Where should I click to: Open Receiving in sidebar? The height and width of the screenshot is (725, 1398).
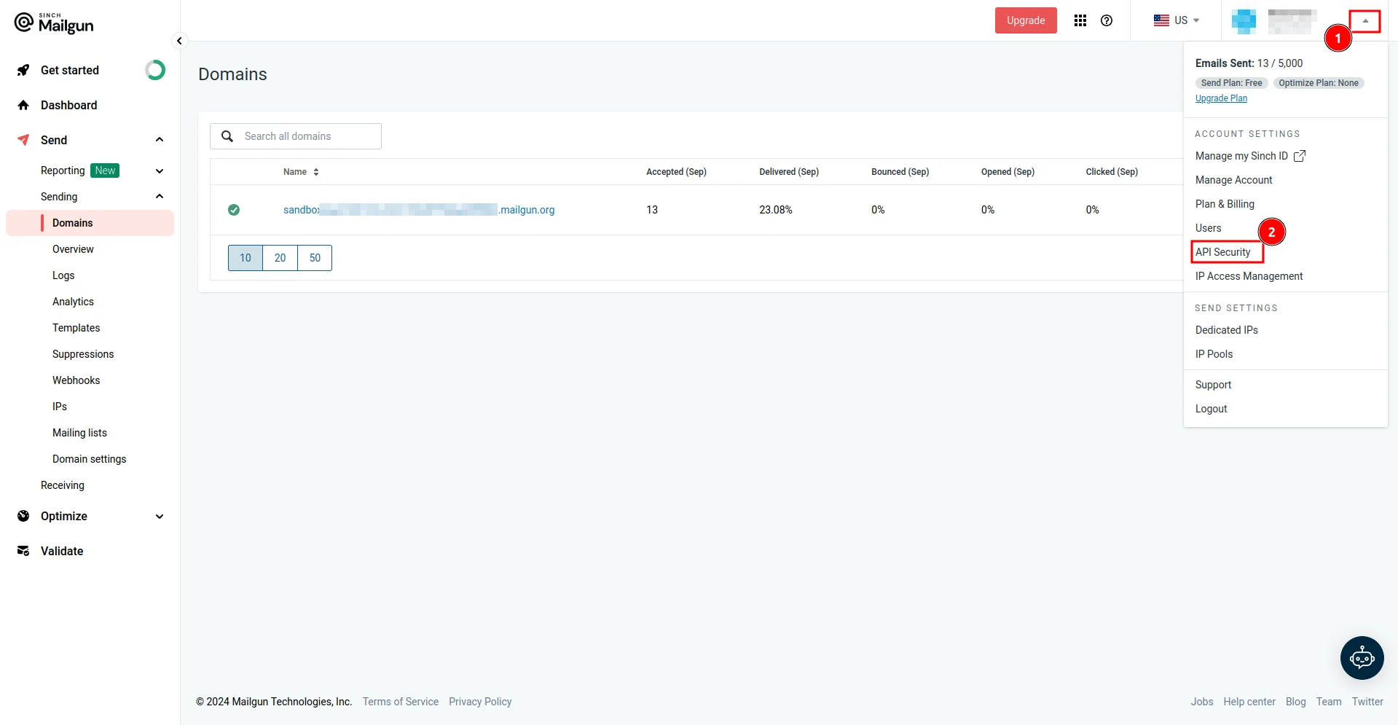[63, 485]
